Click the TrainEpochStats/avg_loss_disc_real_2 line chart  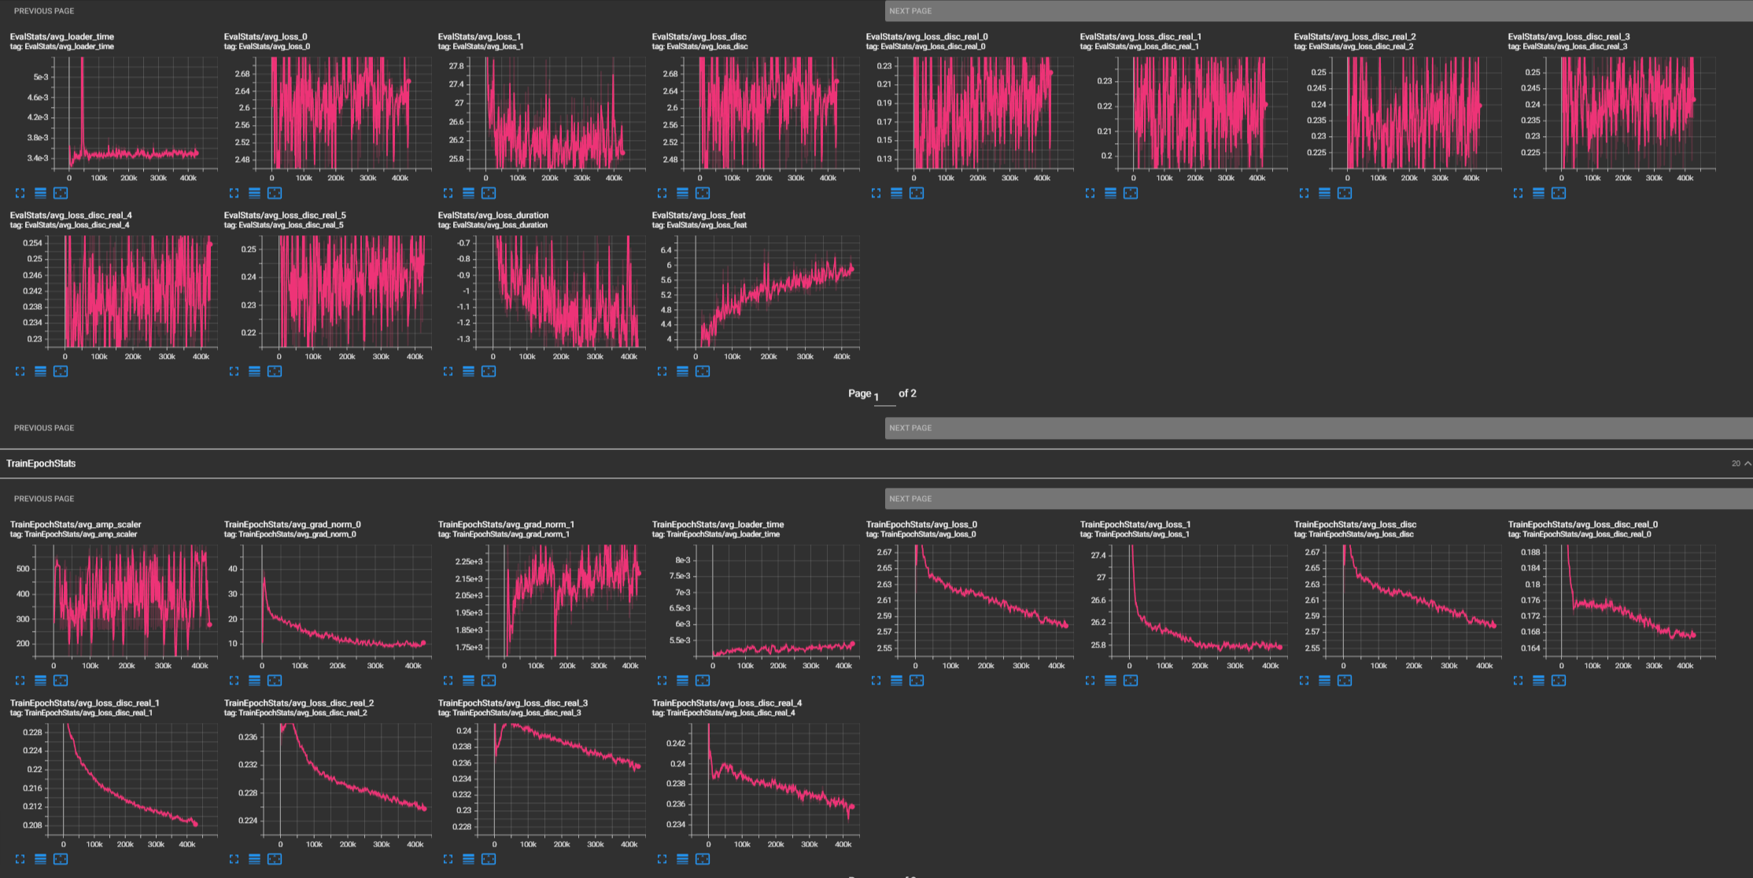(346, 779)
